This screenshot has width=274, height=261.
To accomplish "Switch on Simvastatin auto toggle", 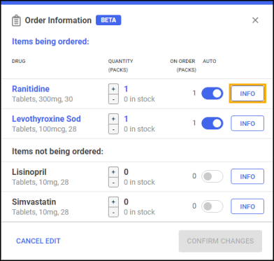I will [212, 206].
